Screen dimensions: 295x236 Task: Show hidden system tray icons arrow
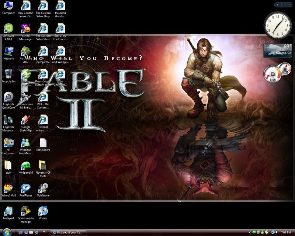250,232
